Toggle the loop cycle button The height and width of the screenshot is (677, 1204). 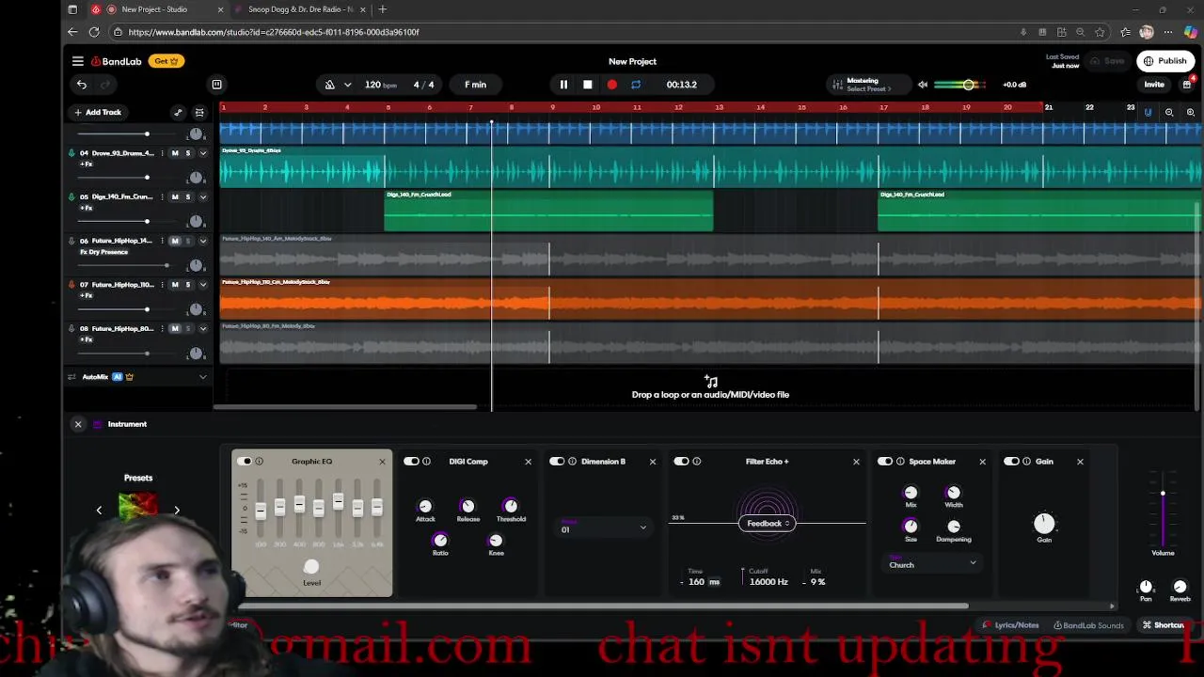(636, 85)
